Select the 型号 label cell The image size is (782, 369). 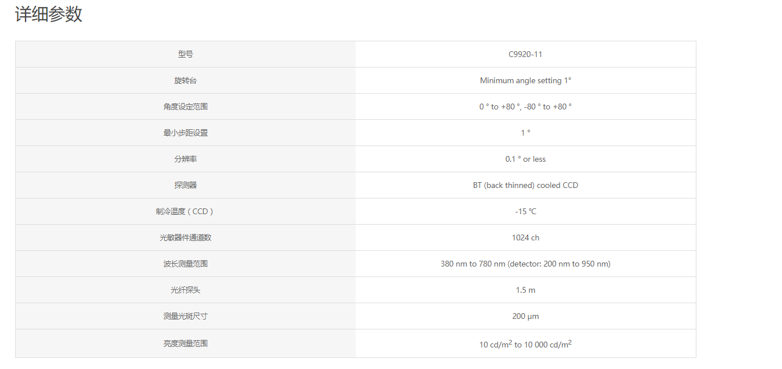[185, 54]
